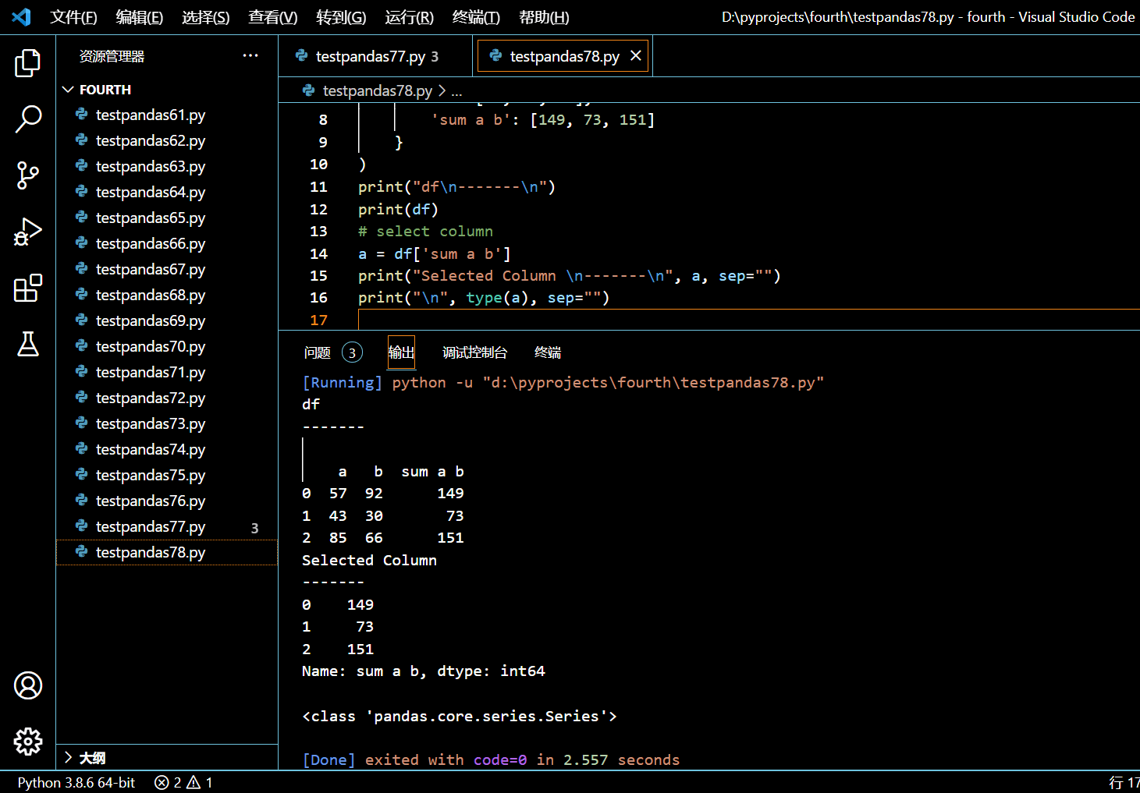1140x793 pixels.
Task: Click the Python icon of testpandas61.py
Action: click(81, 114)
